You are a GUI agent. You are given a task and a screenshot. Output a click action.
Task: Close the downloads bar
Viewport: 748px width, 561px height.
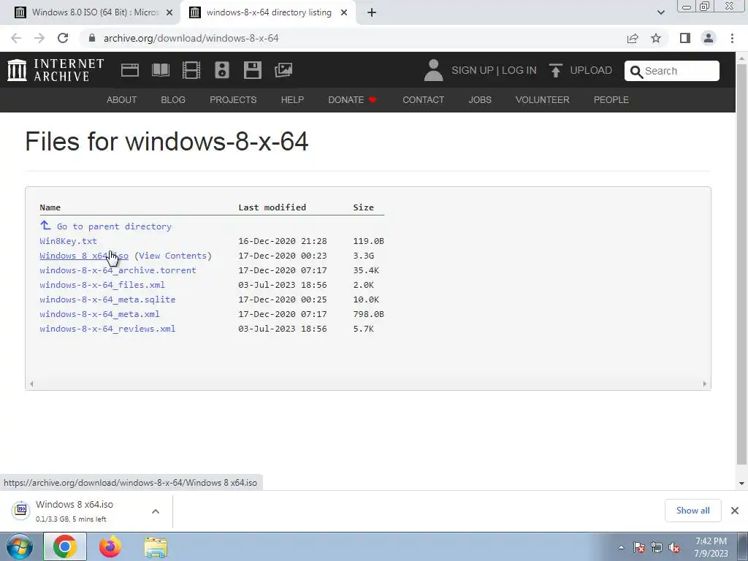(x=735, y=511)
